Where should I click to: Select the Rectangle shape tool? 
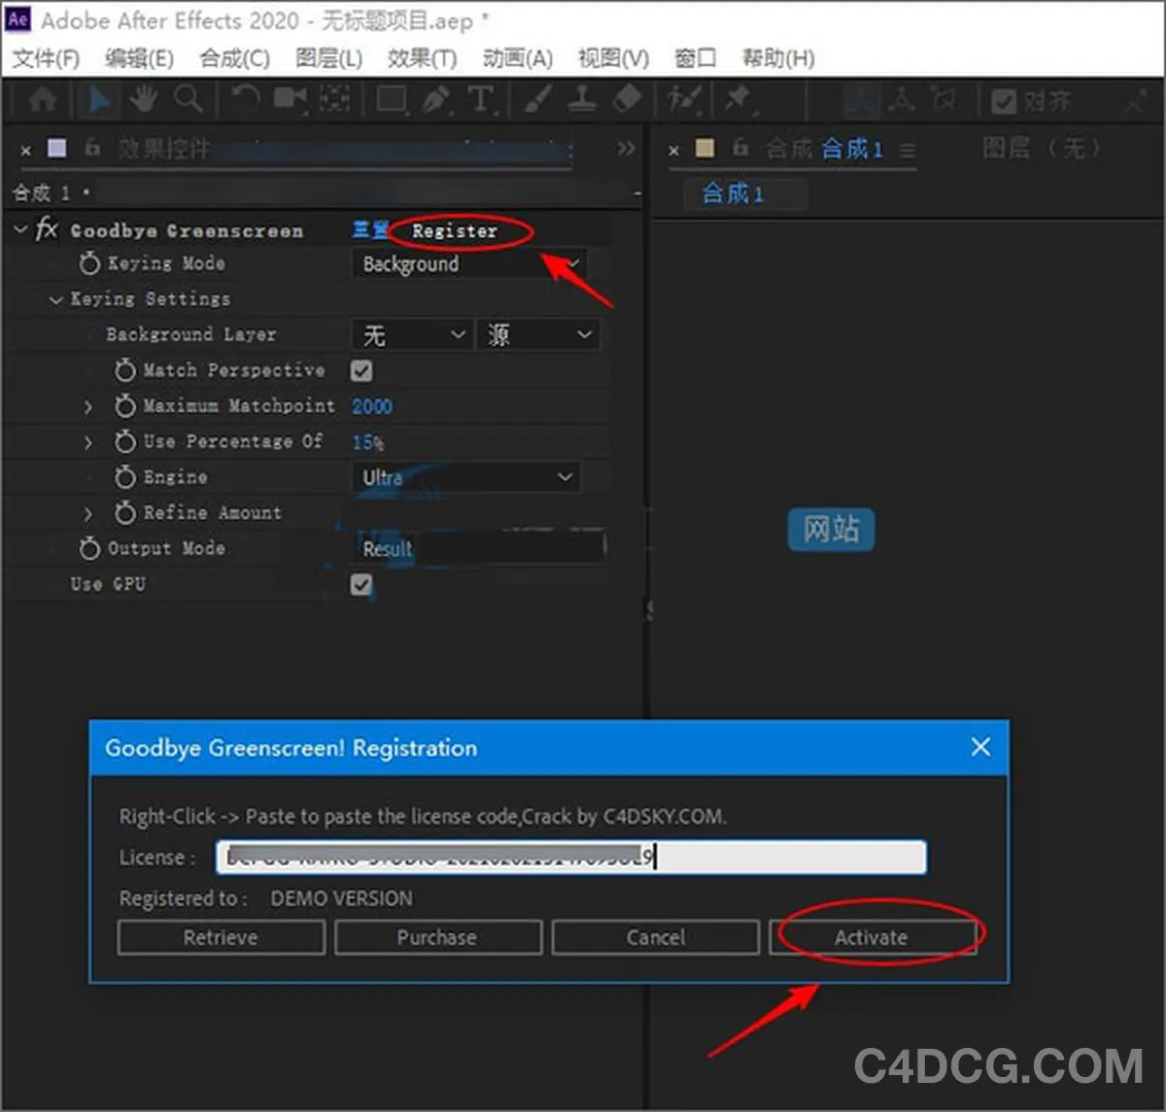[392, 100]
